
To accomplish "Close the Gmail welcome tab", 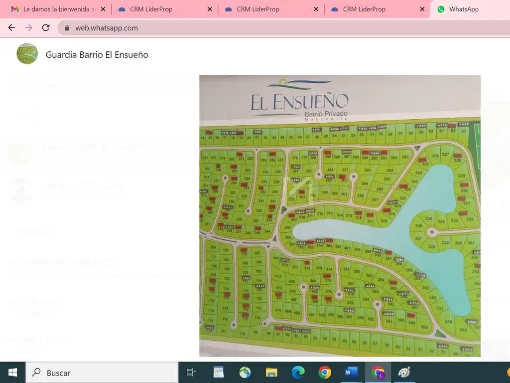I will tap(103, 9).
